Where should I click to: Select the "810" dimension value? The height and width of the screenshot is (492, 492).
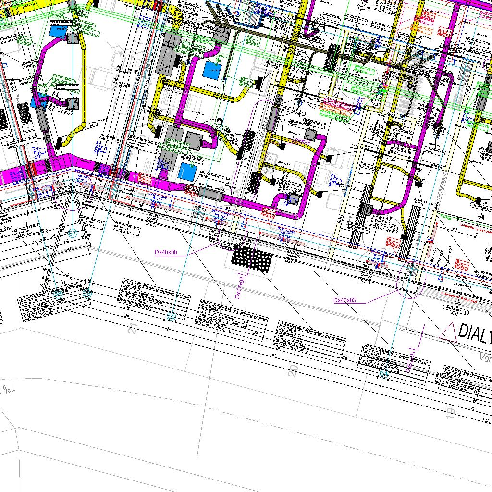[x=274, y=355]
